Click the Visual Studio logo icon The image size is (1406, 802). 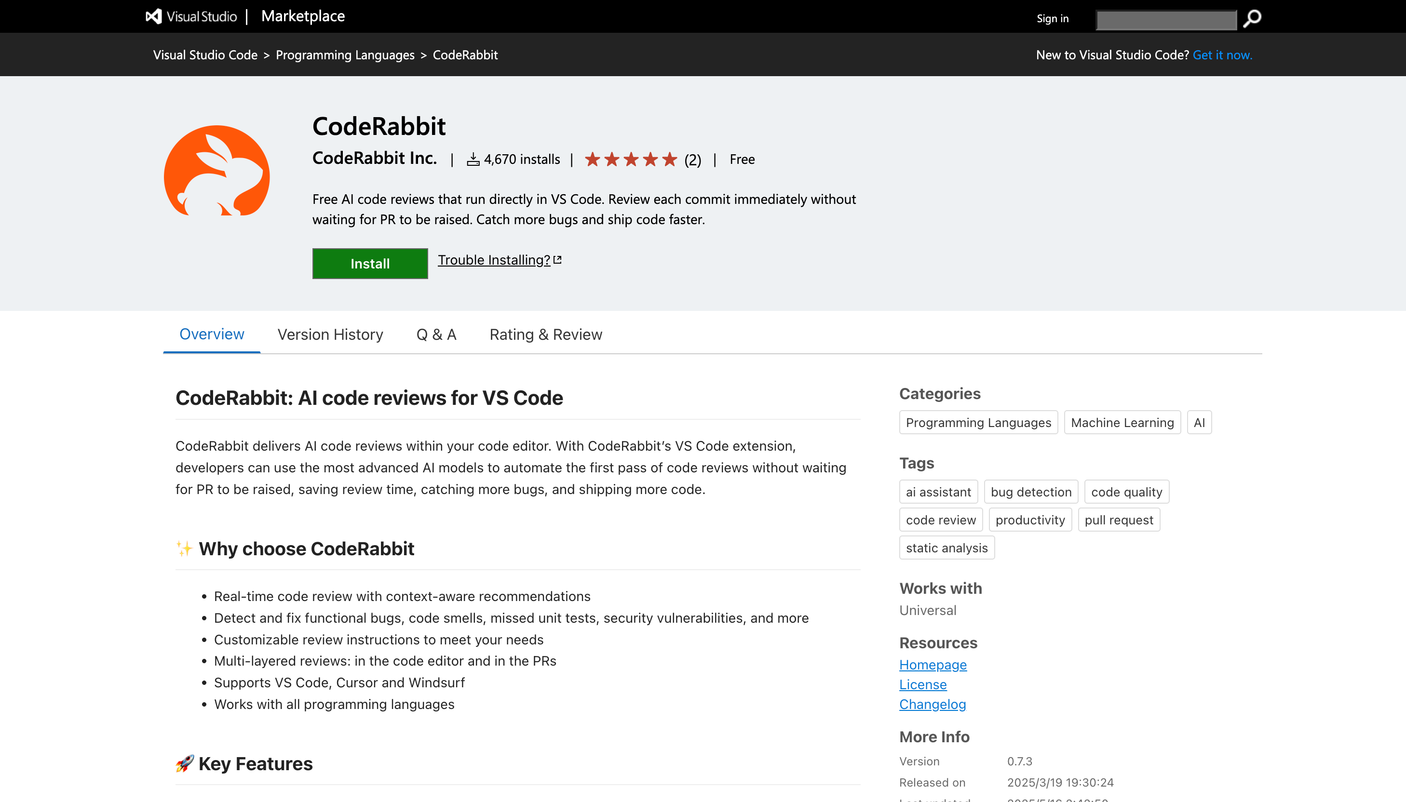click(154, 16)
